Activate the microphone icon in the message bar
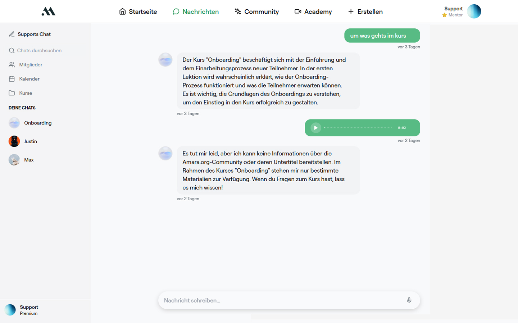518x323 pixels. tap(409, 300)
